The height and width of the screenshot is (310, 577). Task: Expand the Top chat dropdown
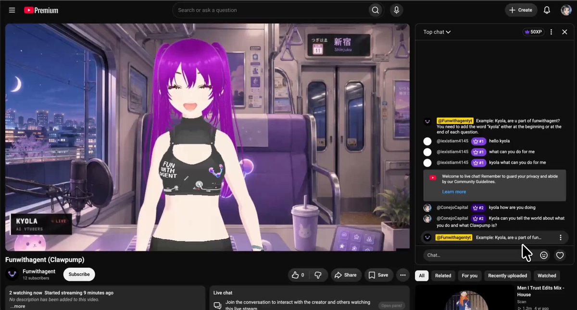pos(437,32)
